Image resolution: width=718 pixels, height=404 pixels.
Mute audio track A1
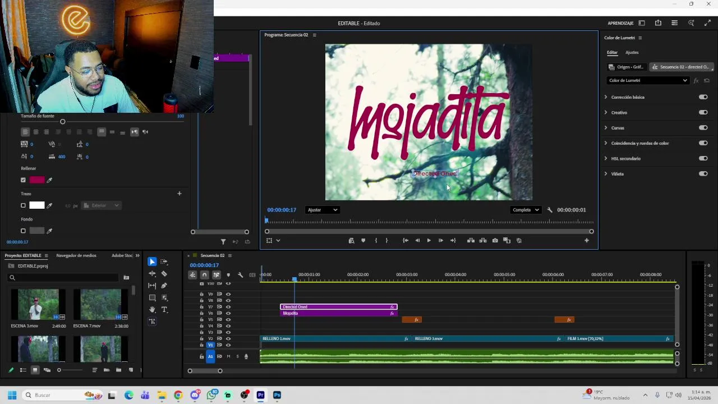(x=228, y=356)
